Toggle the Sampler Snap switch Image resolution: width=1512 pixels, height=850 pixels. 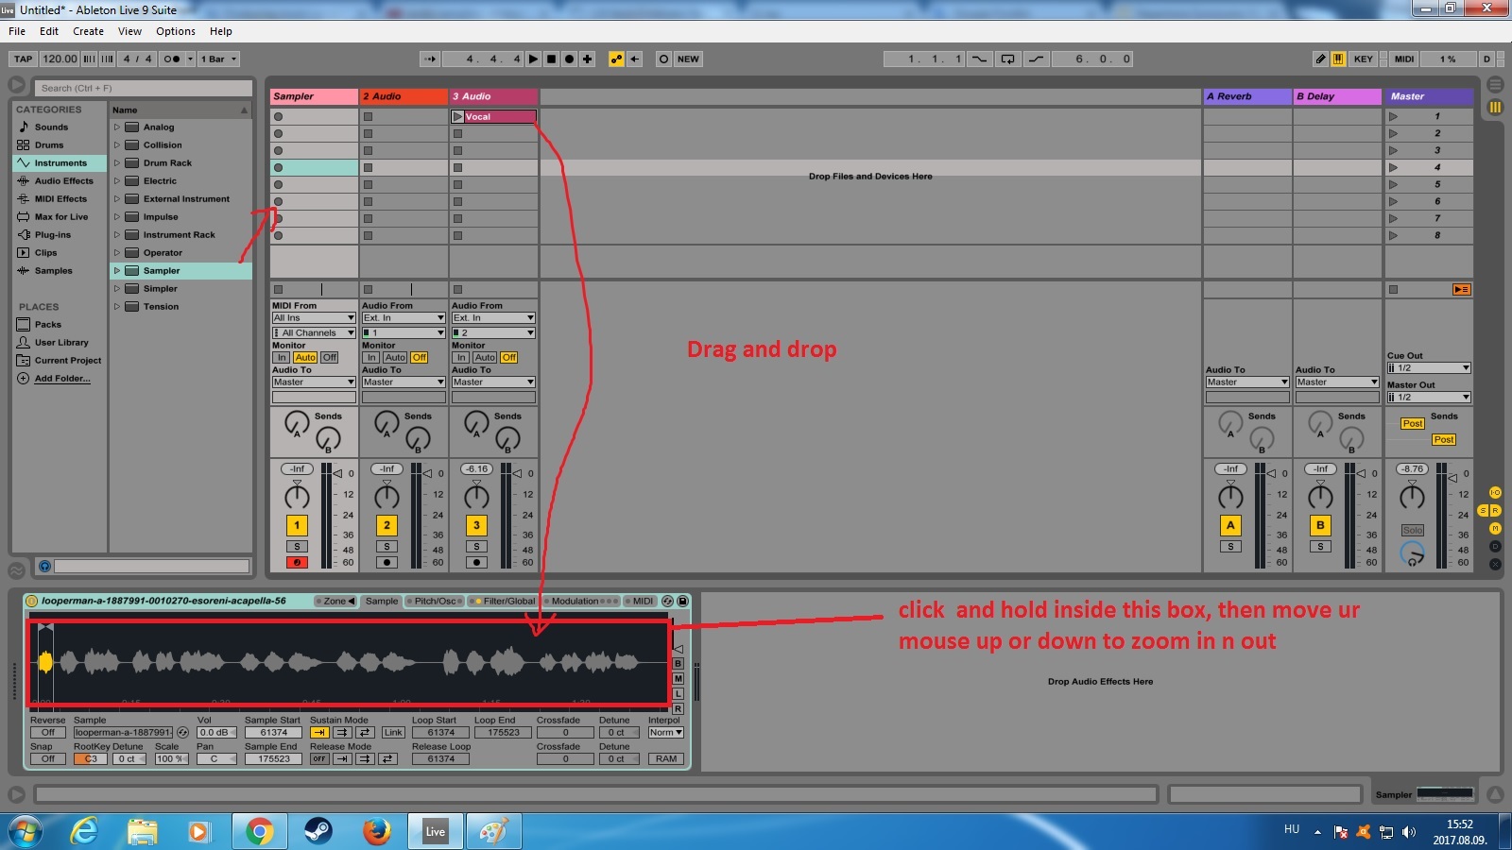pyautogui.click(x=47, y=759)
